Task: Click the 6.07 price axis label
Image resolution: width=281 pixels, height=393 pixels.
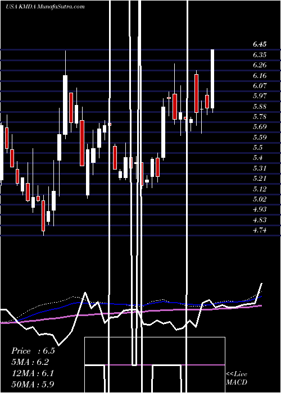Action: tap(260, 86)
